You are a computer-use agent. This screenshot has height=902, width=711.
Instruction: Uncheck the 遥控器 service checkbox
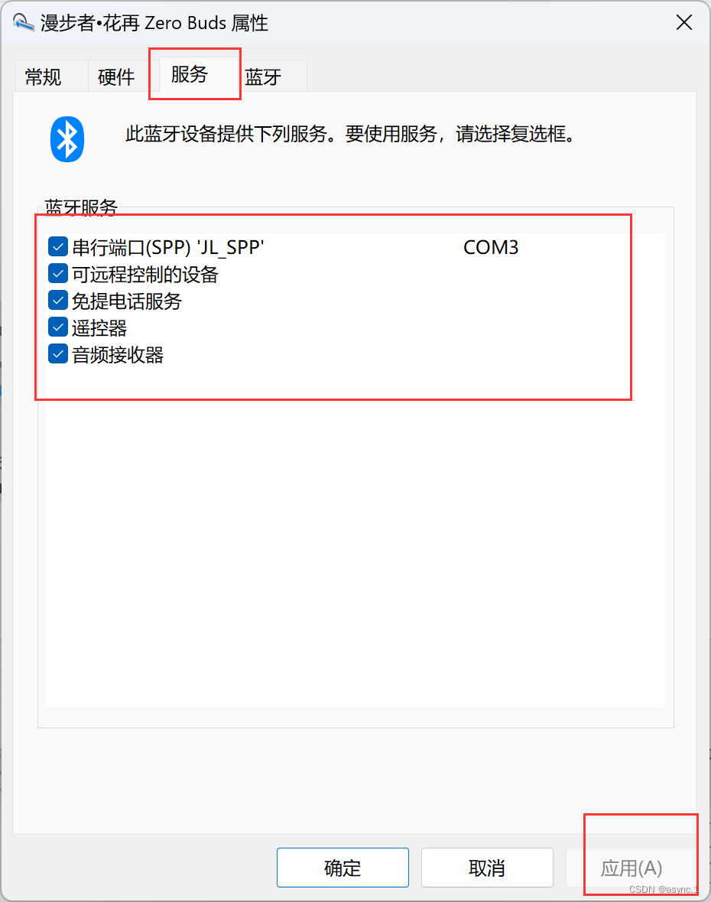point(58,327)
